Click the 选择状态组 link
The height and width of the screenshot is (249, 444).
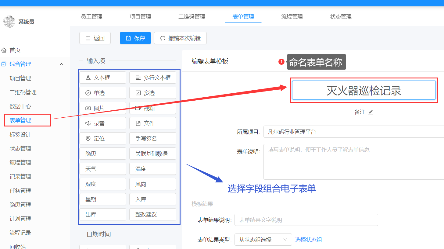308,240
